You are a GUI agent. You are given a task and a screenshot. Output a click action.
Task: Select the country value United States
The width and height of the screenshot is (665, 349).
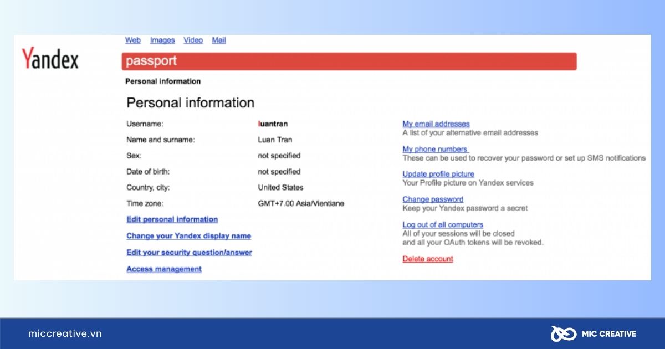click(280, 188)
